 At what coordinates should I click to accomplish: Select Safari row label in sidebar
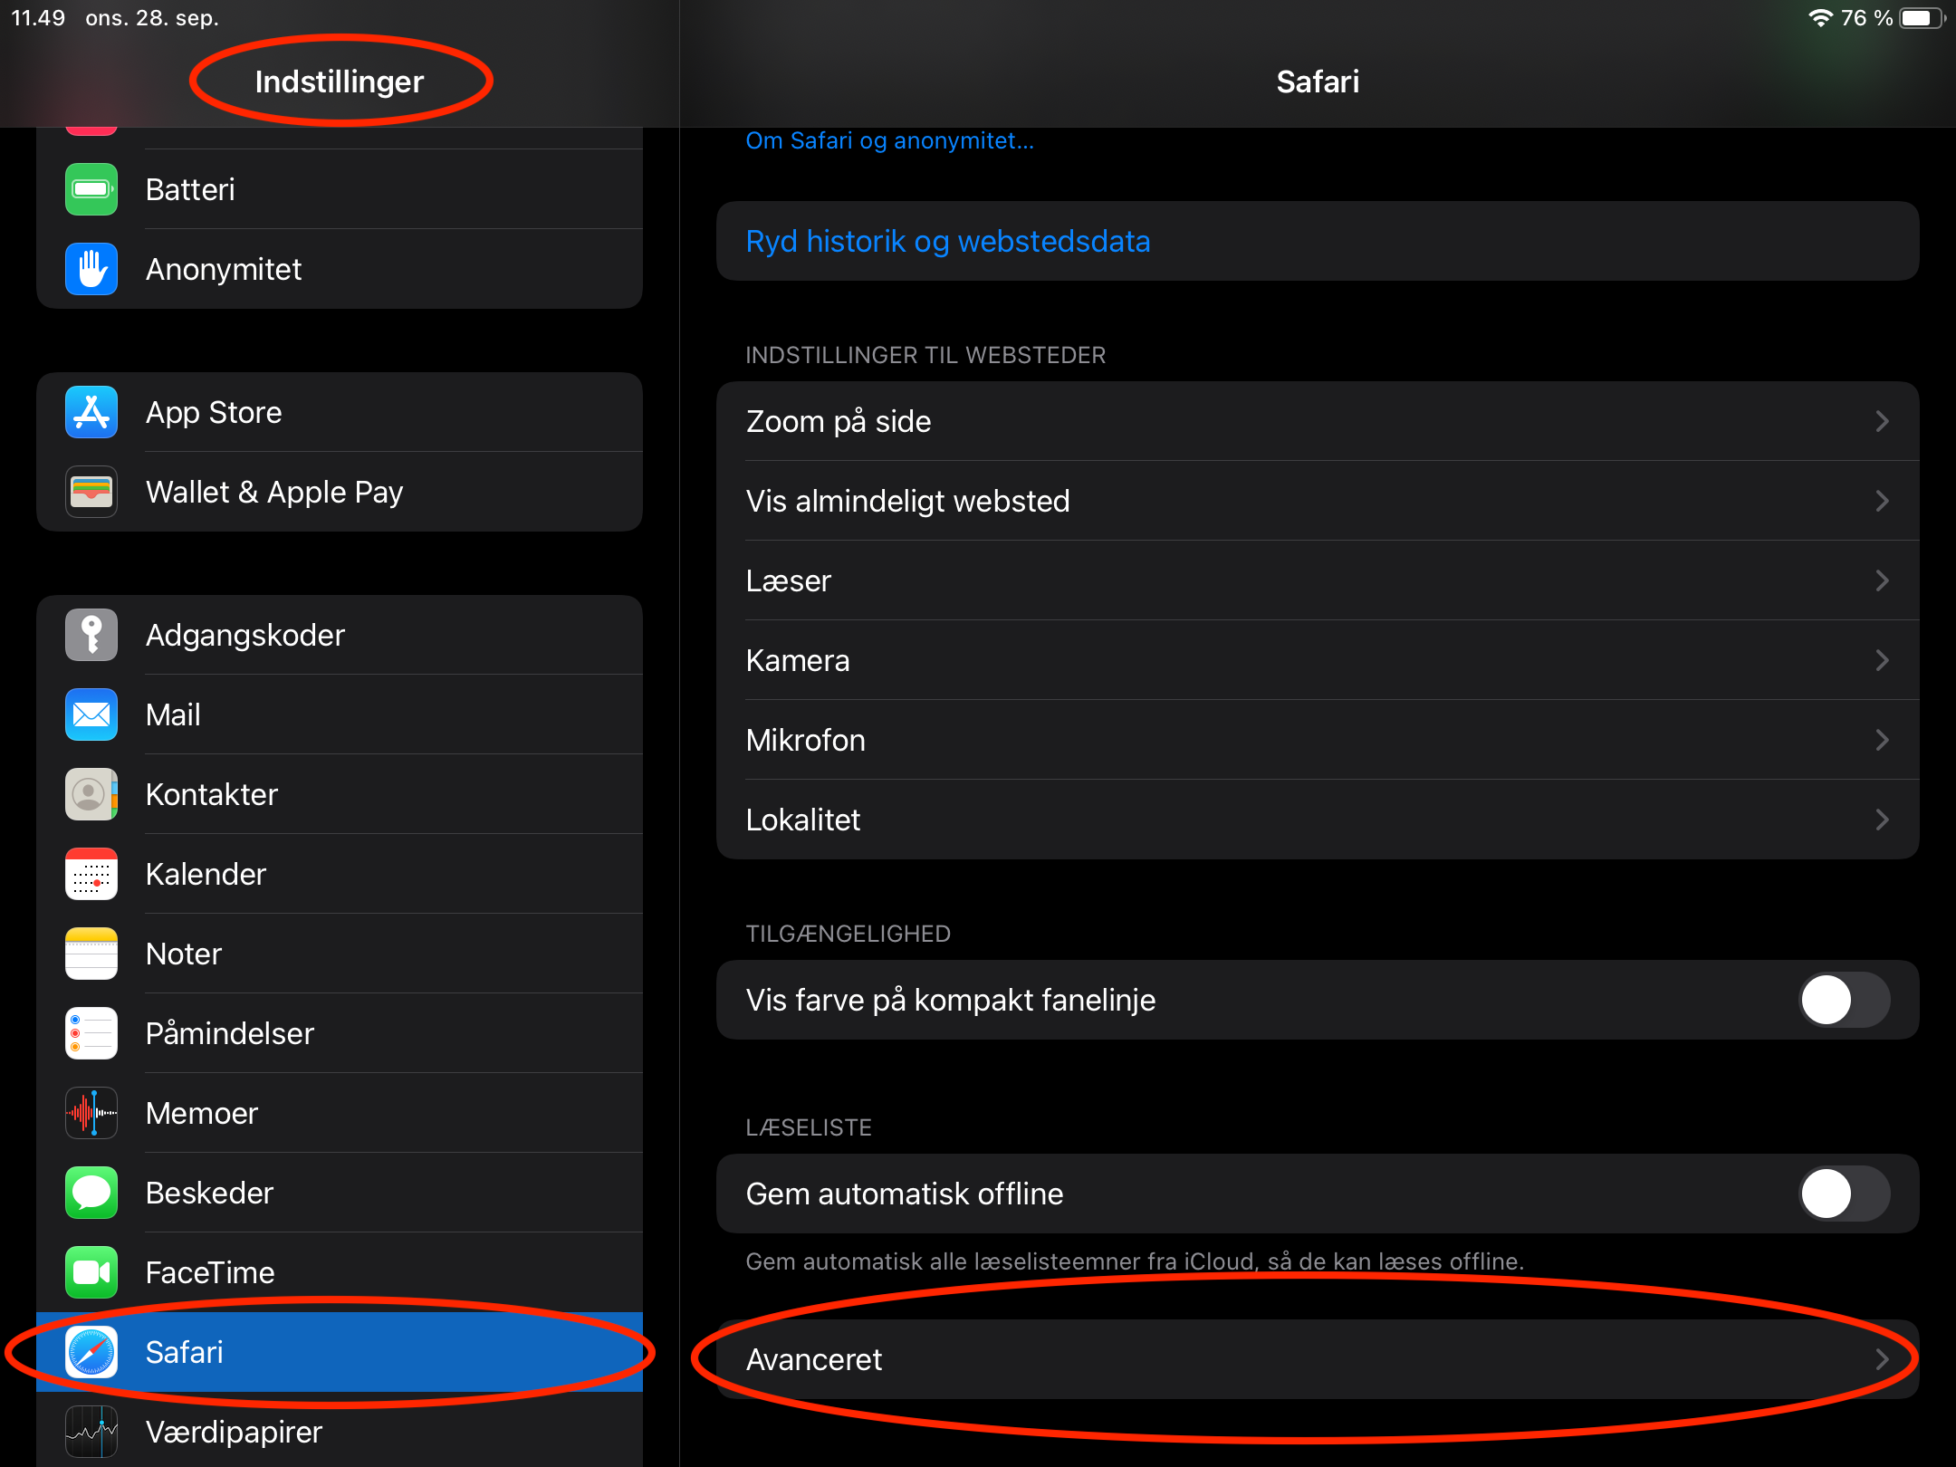tap(185, 1352)
